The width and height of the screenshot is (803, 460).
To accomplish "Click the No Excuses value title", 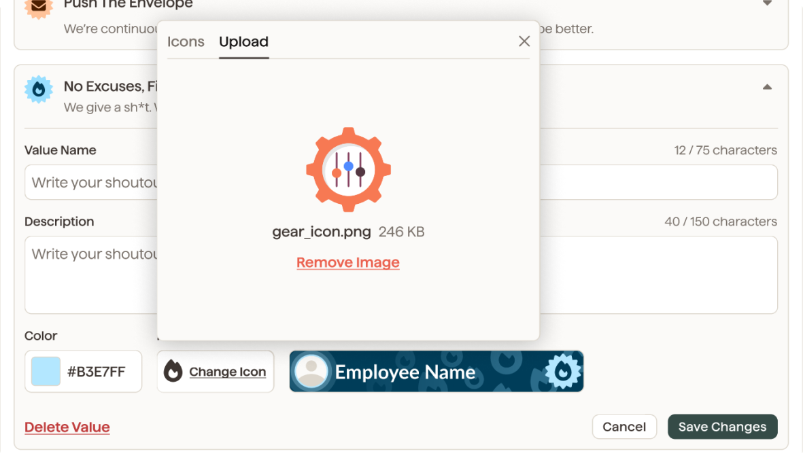I will (x=111, y=86).
